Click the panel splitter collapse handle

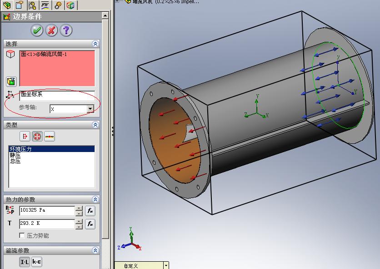click(112, 131)
